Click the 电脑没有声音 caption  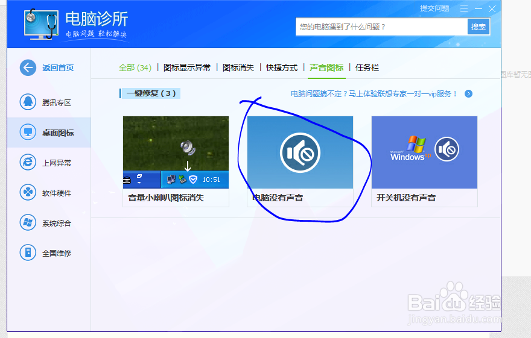(x=278, y=198)
